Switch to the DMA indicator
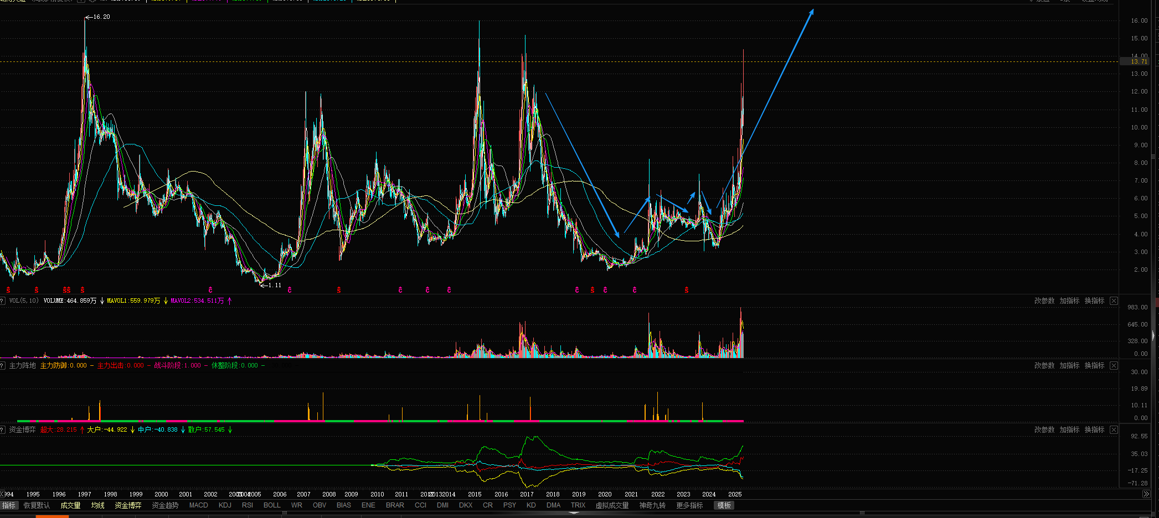The height and width of the screenshot is (518, 1159). (x=553, y=505)
